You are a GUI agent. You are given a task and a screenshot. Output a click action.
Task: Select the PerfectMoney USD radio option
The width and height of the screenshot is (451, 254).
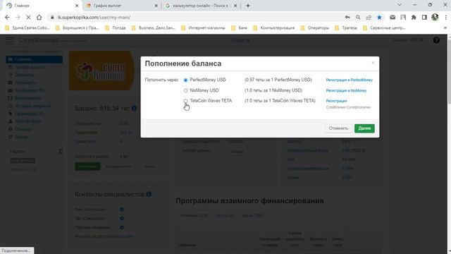tap(185, 80)
